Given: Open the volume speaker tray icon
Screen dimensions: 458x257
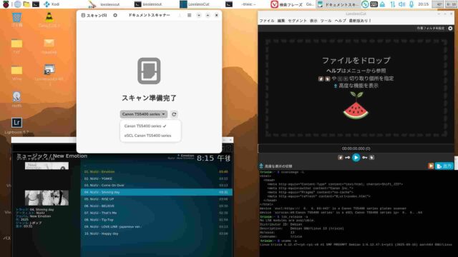Looking at the screenshot, I should [402, 4].
